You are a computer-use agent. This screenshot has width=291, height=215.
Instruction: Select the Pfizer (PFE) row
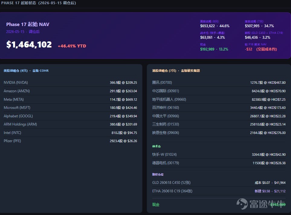tap(70, 141)
